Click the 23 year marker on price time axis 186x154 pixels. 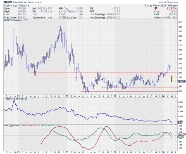click(115, 96)
